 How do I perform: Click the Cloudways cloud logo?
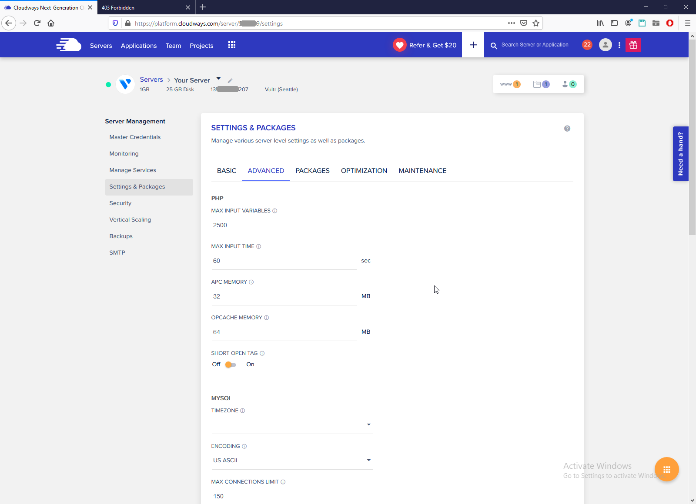[x=69, y=45]
